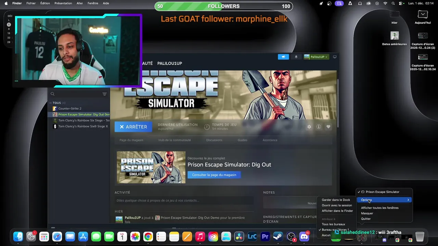
Task: Open 'Hub de la communauté' link
Action: pyautogui.click(x=175, y=140)
